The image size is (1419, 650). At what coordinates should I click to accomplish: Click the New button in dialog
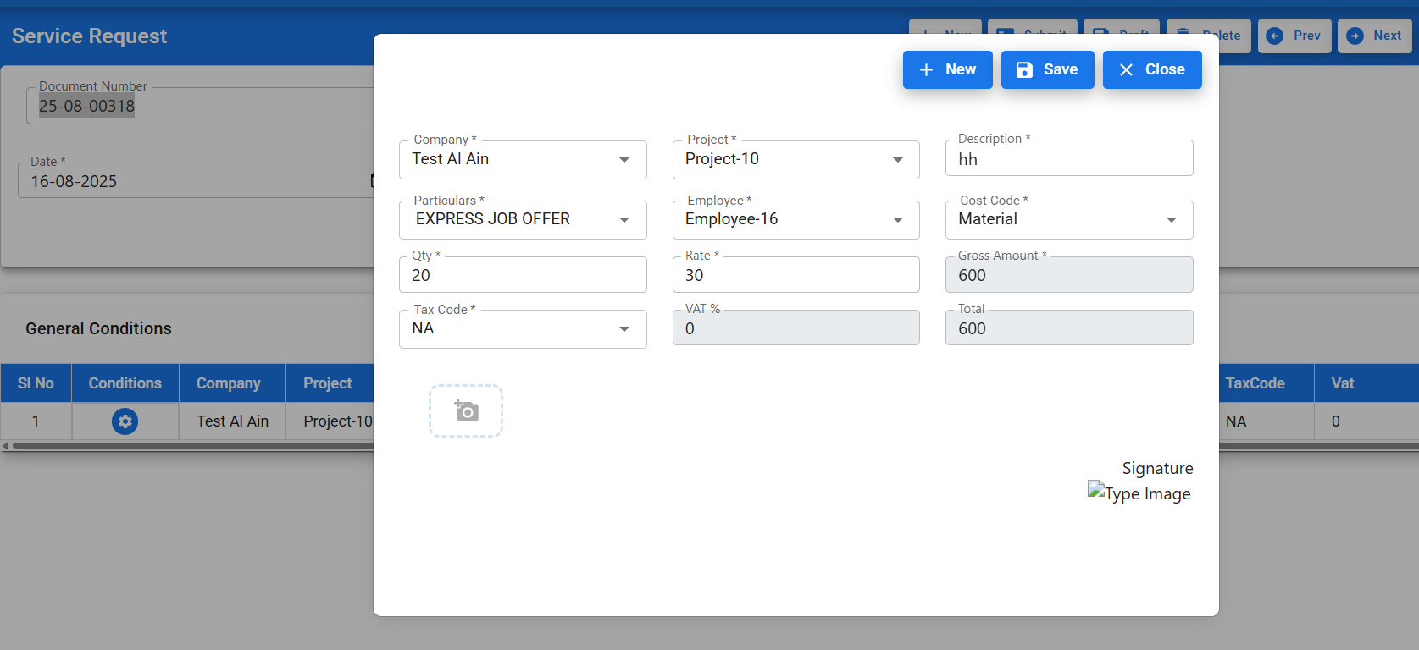(947, 69)
